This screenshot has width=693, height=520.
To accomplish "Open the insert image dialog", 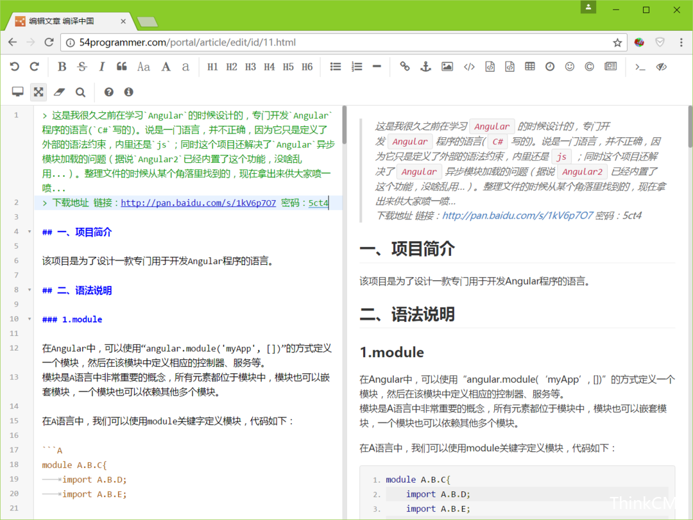I will click(x=447, y=67).
